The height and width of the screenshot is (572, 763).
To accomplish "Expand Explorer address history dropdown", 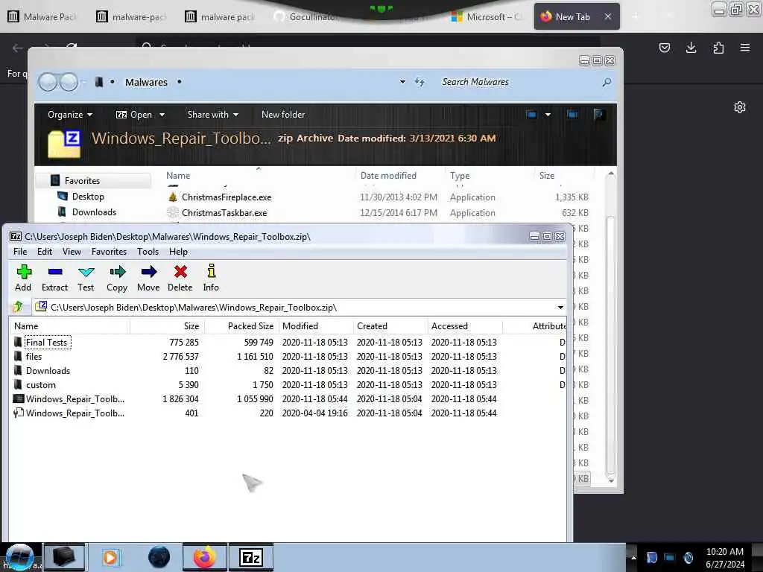I will click(402, 82).
